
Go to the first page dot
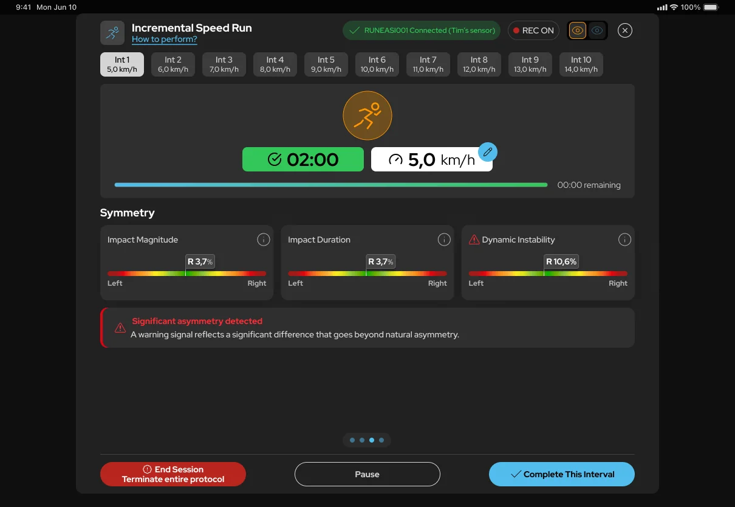tap(352, 440)
